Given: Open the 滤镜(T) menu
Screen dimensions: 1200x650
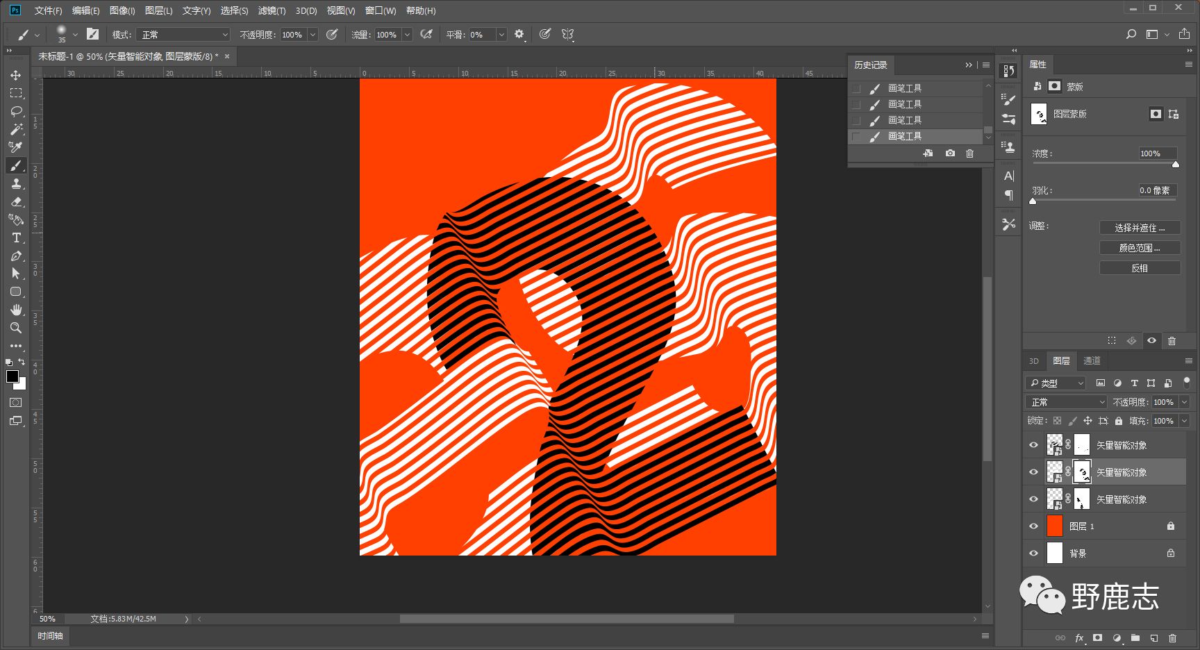Looking at the screenshot, I should pyautogui.click(x=272, y=10).
